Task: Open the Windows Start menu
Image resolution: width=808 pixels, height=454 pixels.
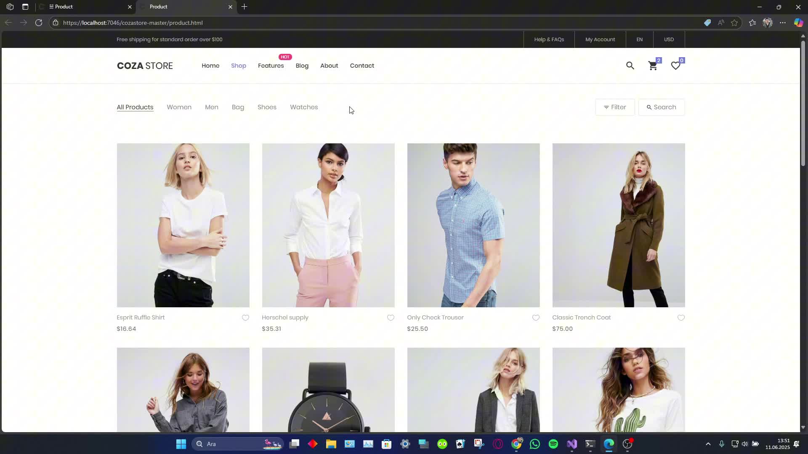Action: (x=181, y=444)
